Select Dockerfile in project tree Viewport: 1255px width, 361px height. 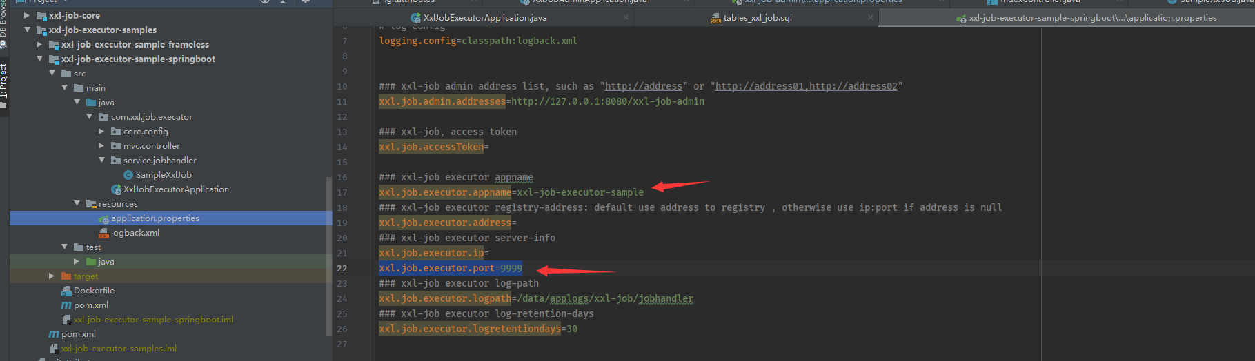(94, 291)
